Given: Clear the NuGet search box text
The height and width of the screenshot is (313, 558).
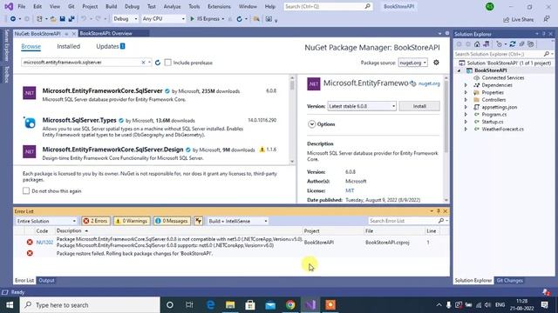Looking at the screenshot, I should [x=143, y=63].
